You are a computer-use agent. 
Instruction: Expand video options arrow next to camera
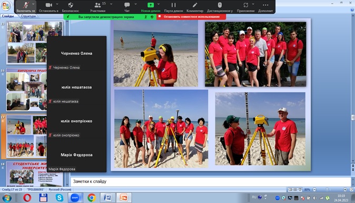coord(57,4)
